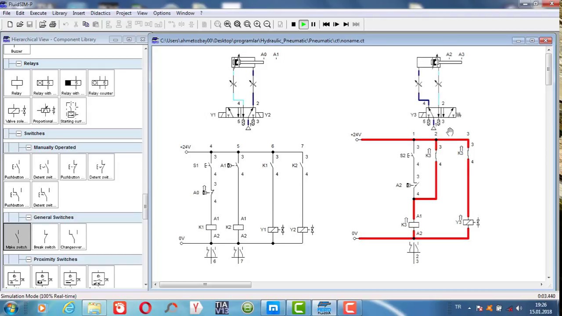Select the Relay component

click(x=17, y=83)
